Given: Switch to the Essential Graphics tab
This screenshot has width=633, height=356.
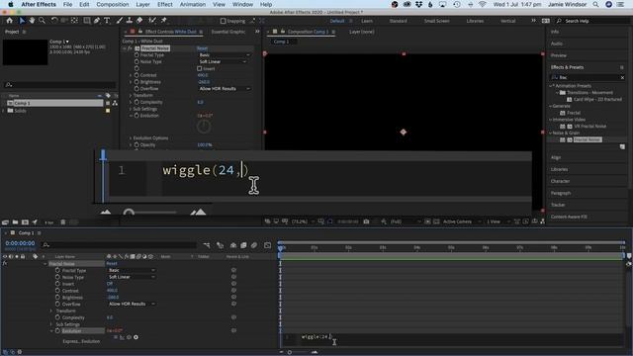Looking at the screenshot, I should tap(228, 32).
